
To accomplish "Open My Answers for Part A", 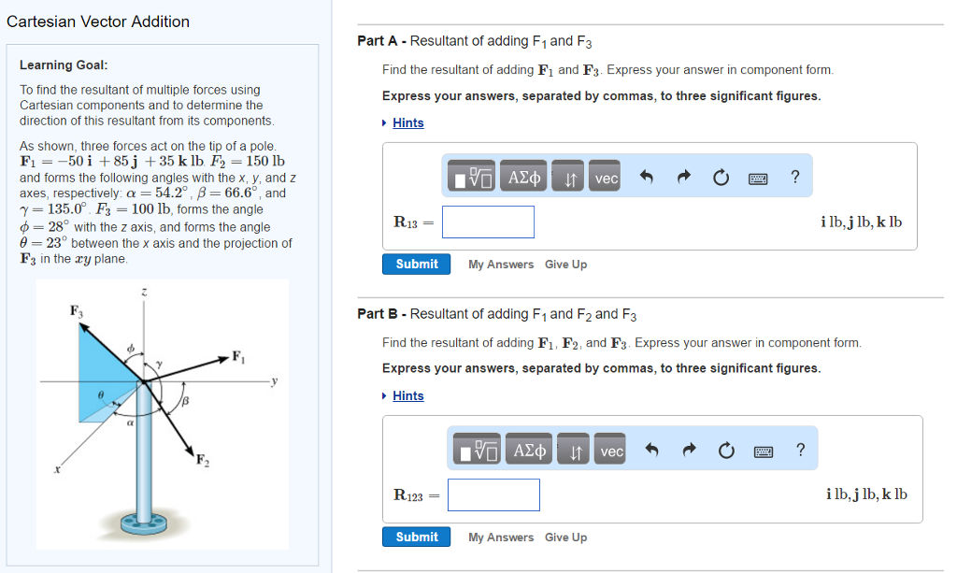I will click(501, 265).
